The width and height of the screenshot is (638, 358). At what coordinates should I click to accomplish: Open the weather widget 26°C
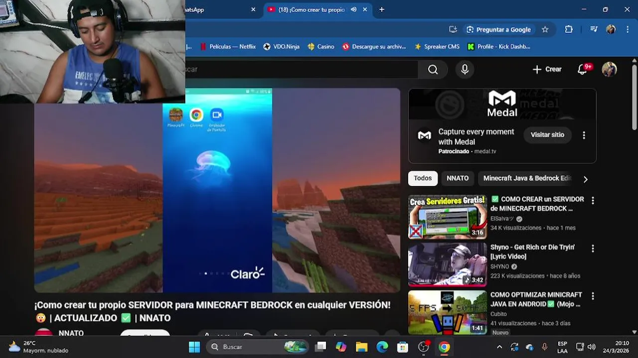(39, 347)
